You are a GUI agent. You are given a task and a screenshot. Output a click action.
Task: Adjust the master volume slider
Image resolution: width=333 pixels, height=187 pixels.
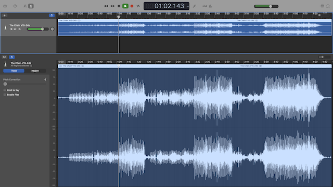coord(266,6)
